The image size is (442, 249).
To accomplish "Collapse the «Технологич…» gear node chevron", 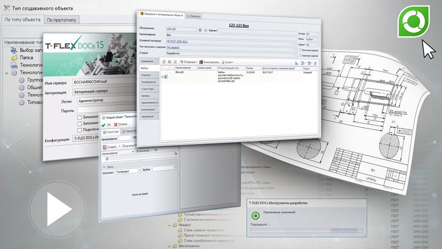I will point(7,73).
